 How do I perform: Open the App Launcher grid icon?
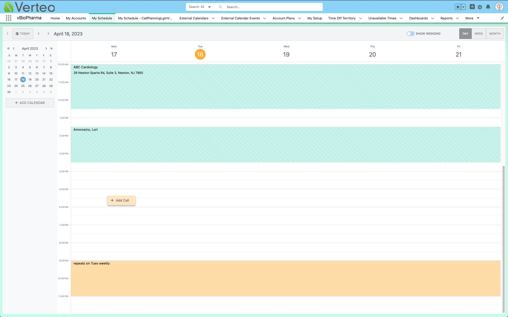pyautogui.click(x=8, y=18)
